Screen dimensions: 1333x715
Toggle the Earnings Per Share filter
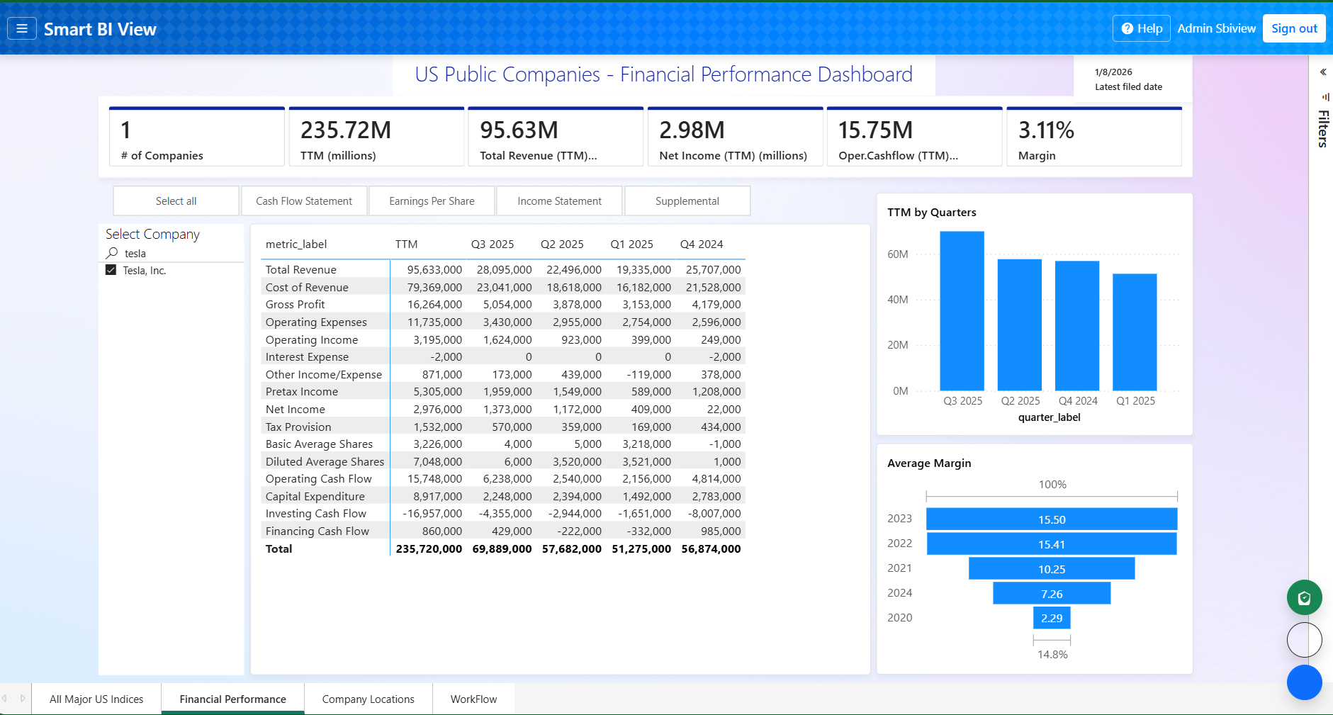(432, 201)
